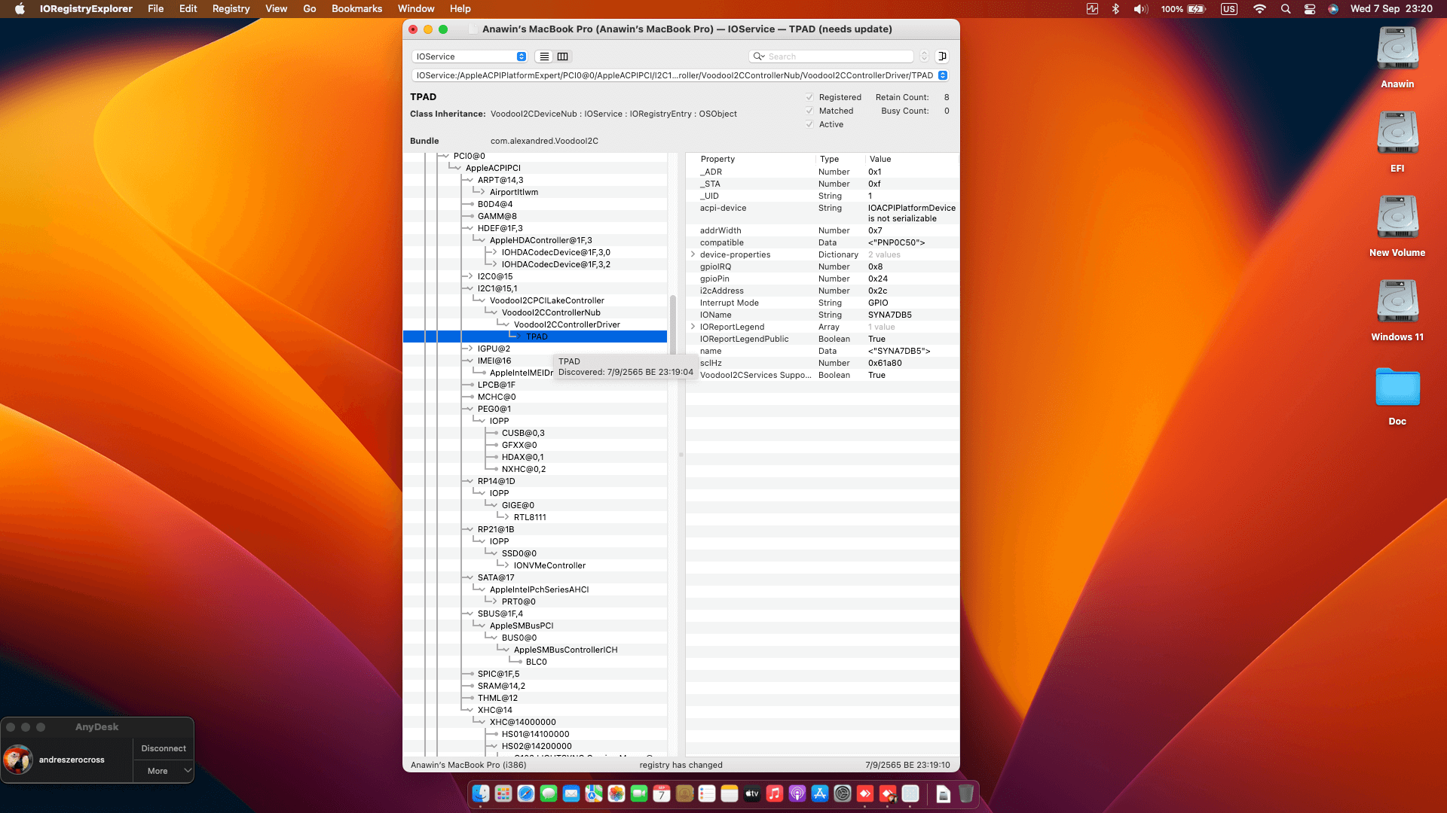Sort by the Value column header
1447x813 pixels.
[x=912, y=159]
